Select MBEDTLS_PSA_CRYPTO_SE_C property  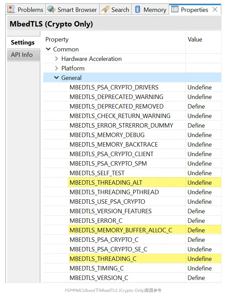coord(108,249)
